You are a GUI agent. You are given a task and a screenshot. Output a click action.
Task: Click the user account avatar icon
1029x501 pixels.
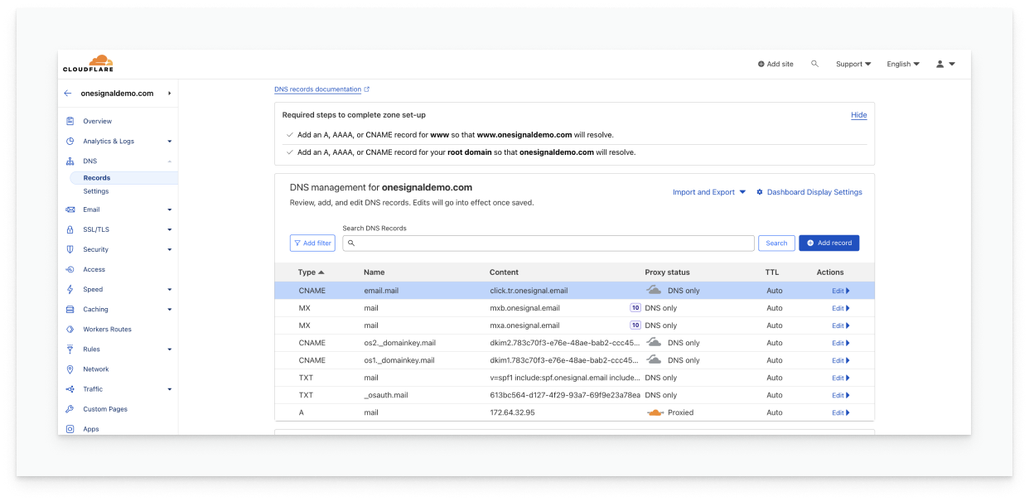tap(940, 64)
